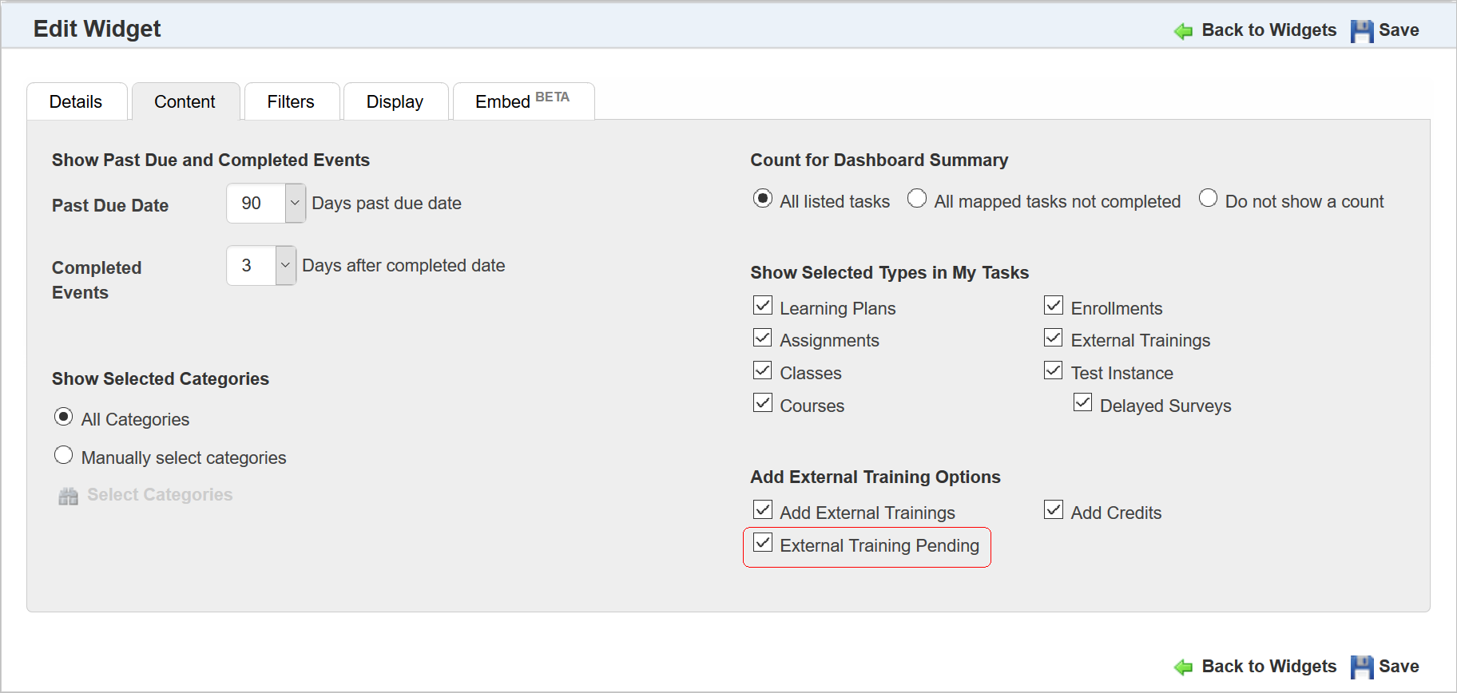Open the Details tab

(76, 102)
